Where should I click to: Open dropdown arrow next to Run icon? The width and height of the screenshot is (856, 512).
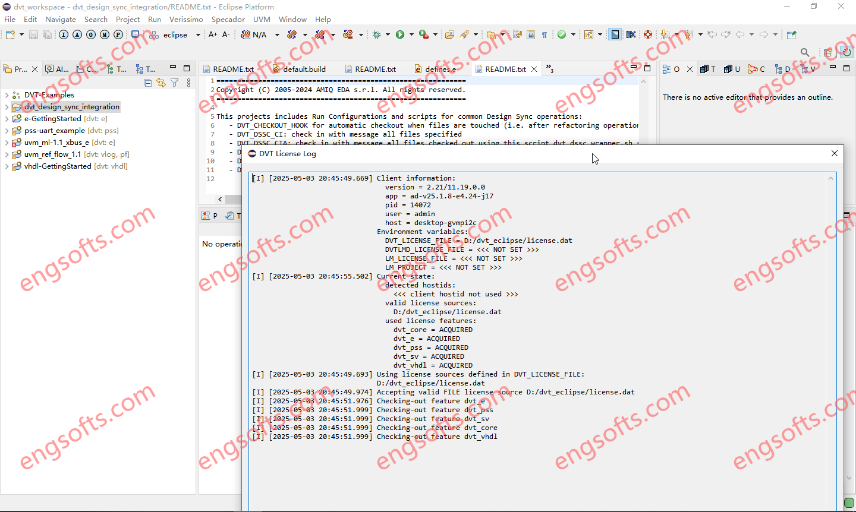pos(411,35)
